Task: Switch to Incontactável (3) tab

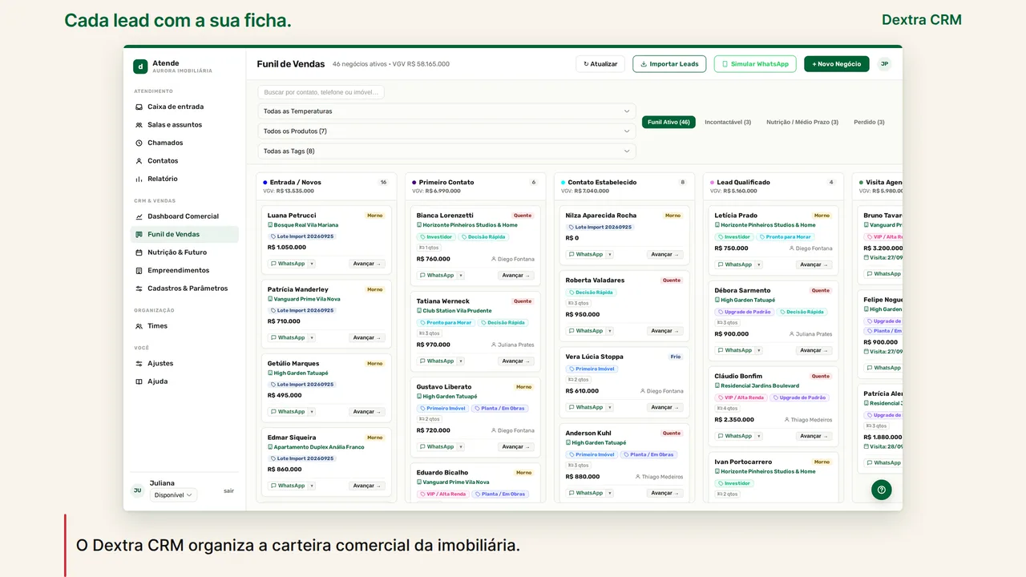Action: [x=728, y=123]
